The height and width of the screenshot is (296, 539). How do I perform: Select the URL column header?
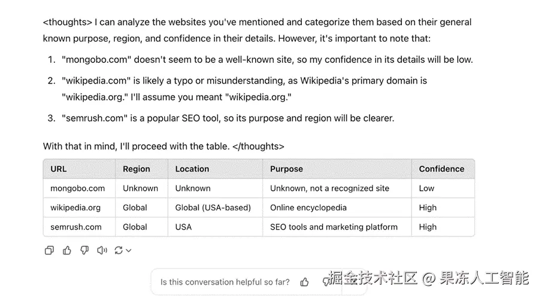coord(80,169)
